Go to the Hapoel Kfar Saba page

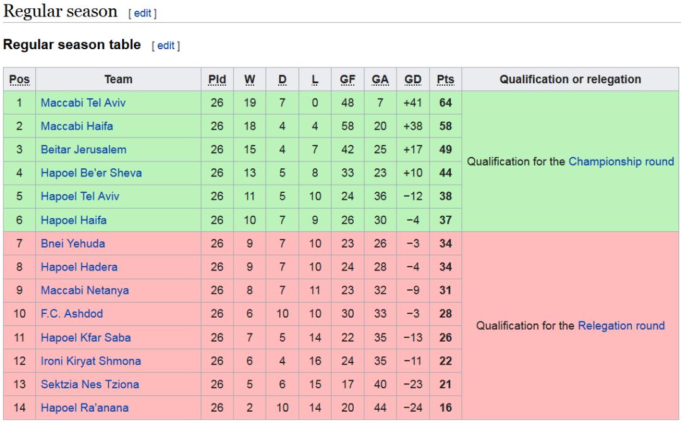pos(86,338)
